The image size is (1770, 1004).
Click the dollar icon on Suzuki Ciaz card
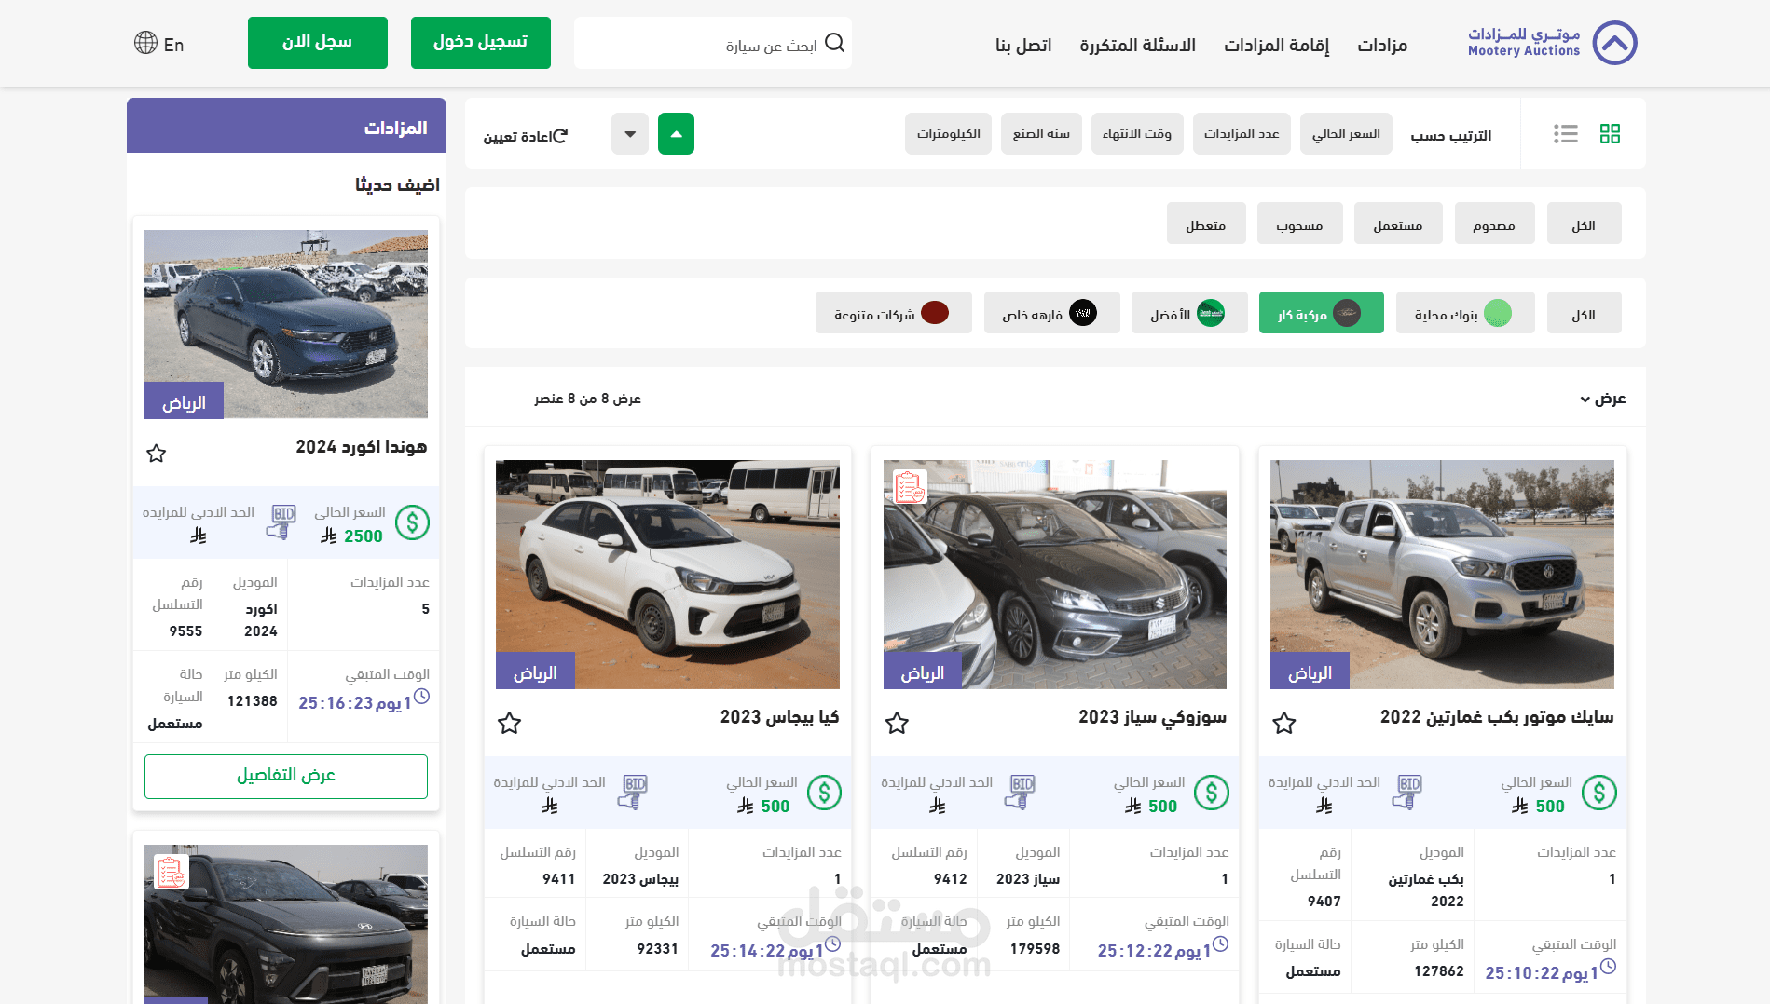[1212, 793]
